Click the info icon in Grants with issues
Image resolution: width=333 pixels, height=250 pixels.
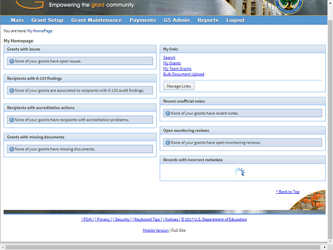tap(11, 61)
